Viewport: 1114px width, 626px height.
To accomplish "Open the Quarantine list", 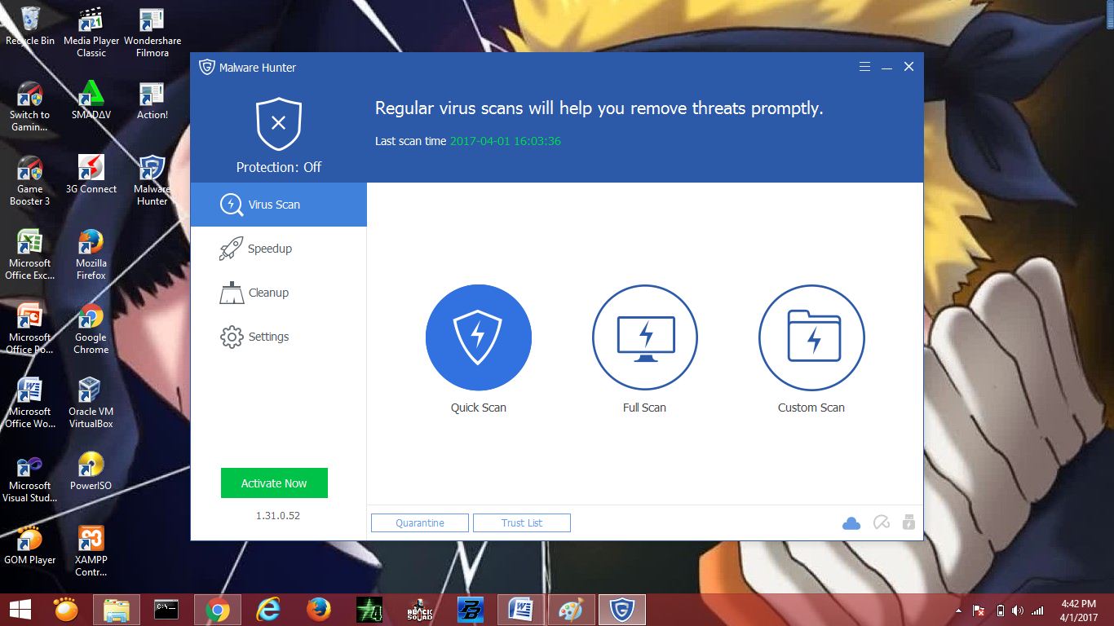I will coord(419,522).
